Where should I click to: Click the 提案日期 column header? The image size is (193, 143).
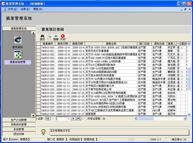(78, 44)
